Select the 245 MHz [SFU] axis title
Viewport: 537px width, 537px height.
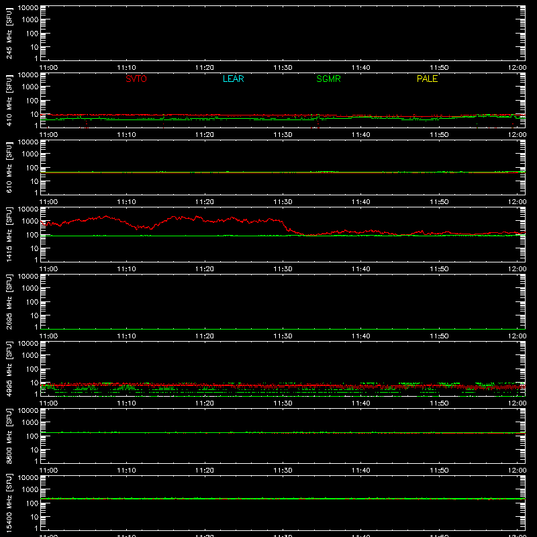coord(9,33)
